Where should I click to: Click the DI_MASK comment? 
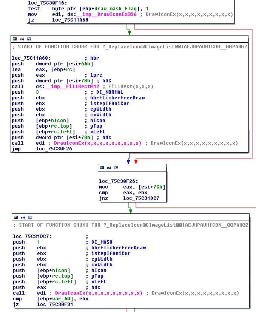102,242
